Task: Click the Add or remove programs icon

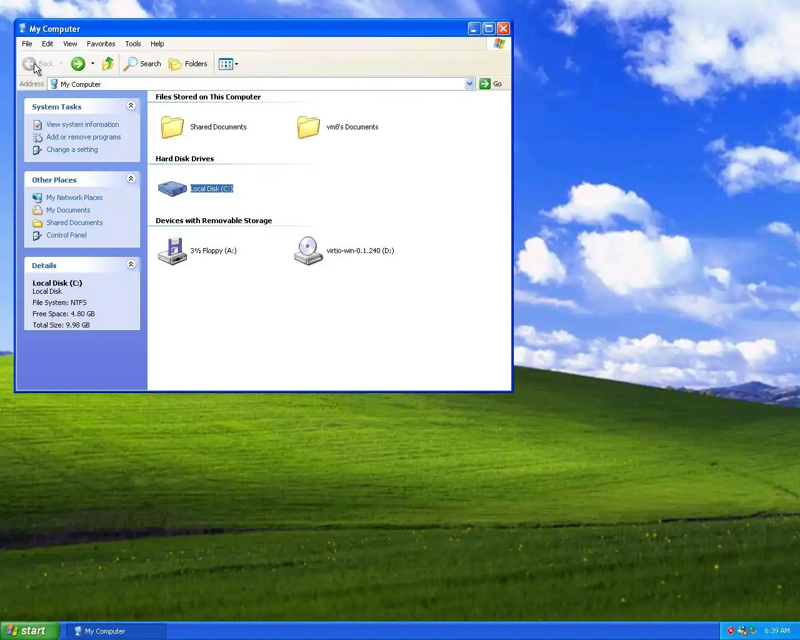Action: (x=37, y=137)
